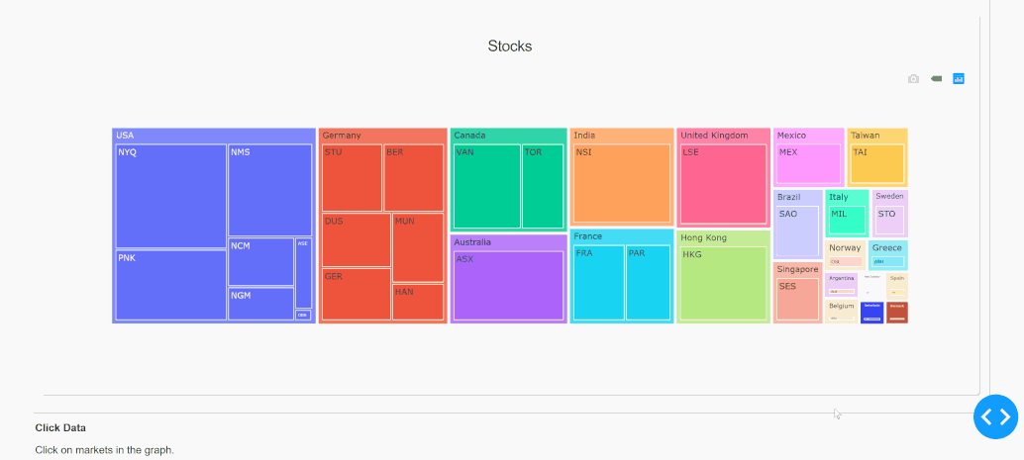The height and width of the screenshot is (460, 1024).
Task: Click the Click Data heading
Action: (60, 428)
